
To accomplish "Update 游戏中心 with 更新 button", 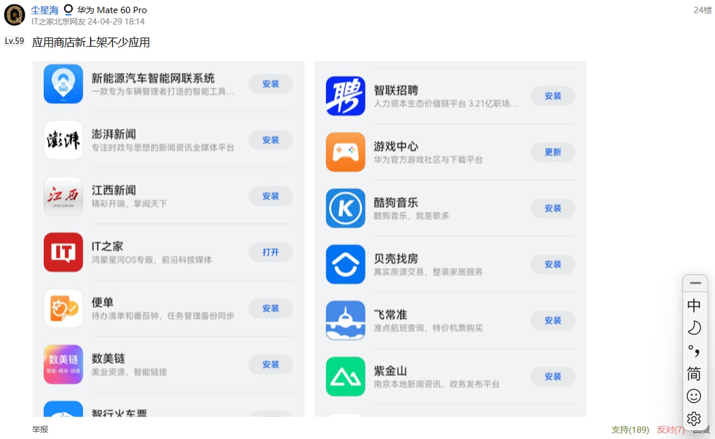I will click(x=553, y=152).
